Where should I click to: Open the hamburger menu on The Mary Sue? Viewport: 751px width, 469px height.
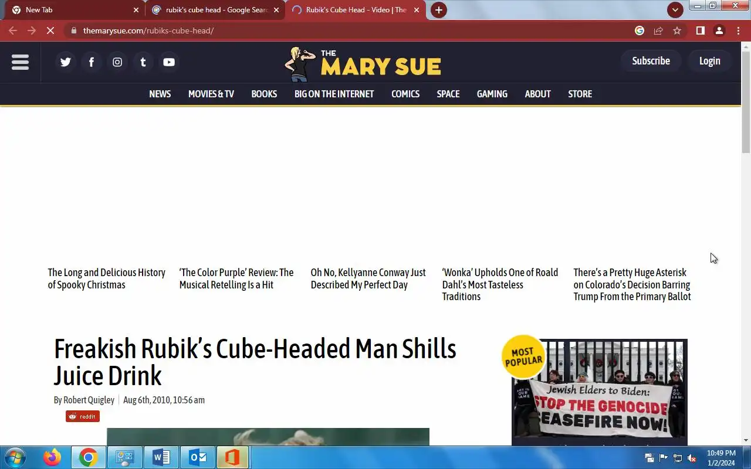20,62
